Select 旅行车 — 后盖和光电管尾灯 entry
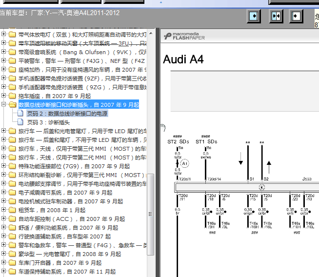The width and height of the screenshot is (319, 277). click(x=82, y=131)
